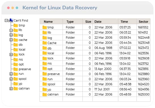Expand the catman folder in tree
This screenshot has height=108, width=155.
(11, 89)
